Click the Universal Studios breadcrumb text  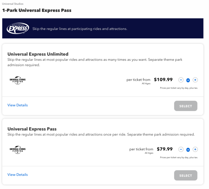pyautogui.click(x=13, y=4)
